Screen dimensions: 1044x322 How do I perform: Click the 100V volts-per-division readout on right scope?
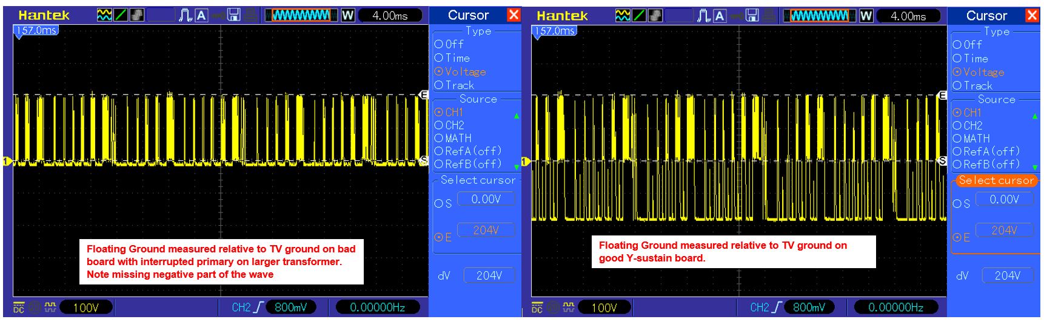604,307
